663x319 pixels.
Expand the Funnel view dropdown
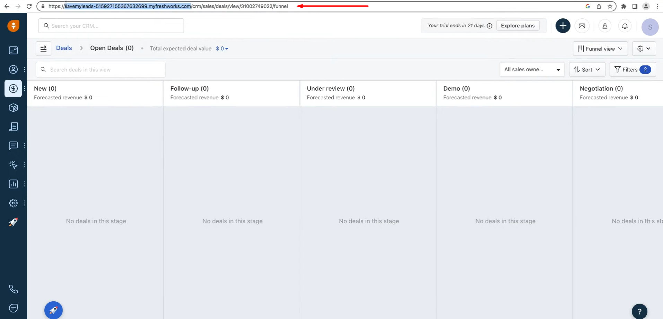(x=600, y=49)
